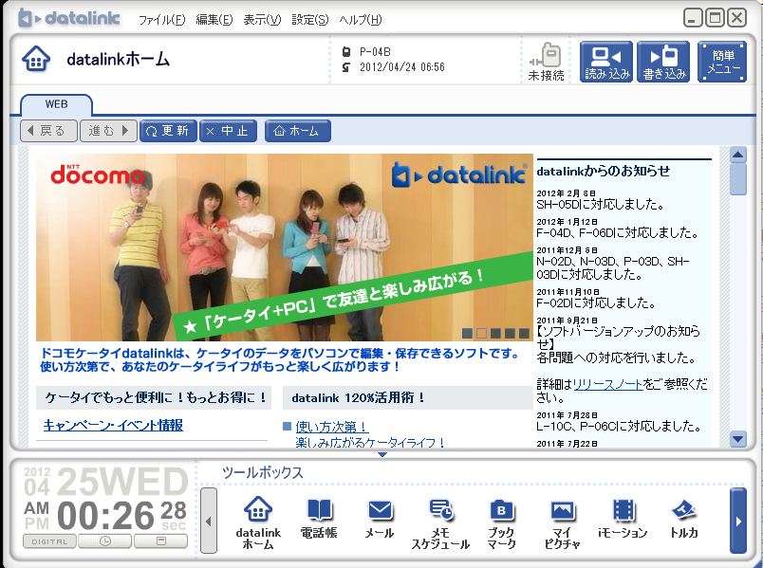Click the phone model text "P-04B"

[x=375, y=52]
